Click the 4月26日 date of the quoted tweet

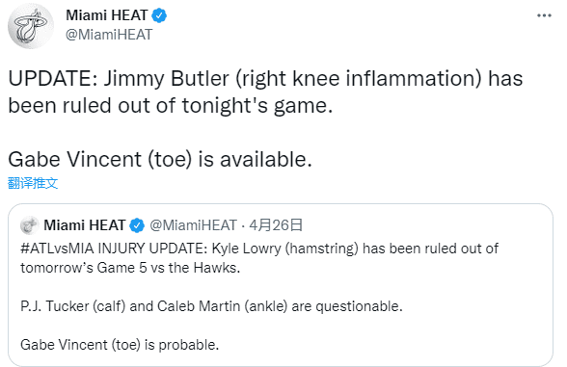[x=276, y=225]
